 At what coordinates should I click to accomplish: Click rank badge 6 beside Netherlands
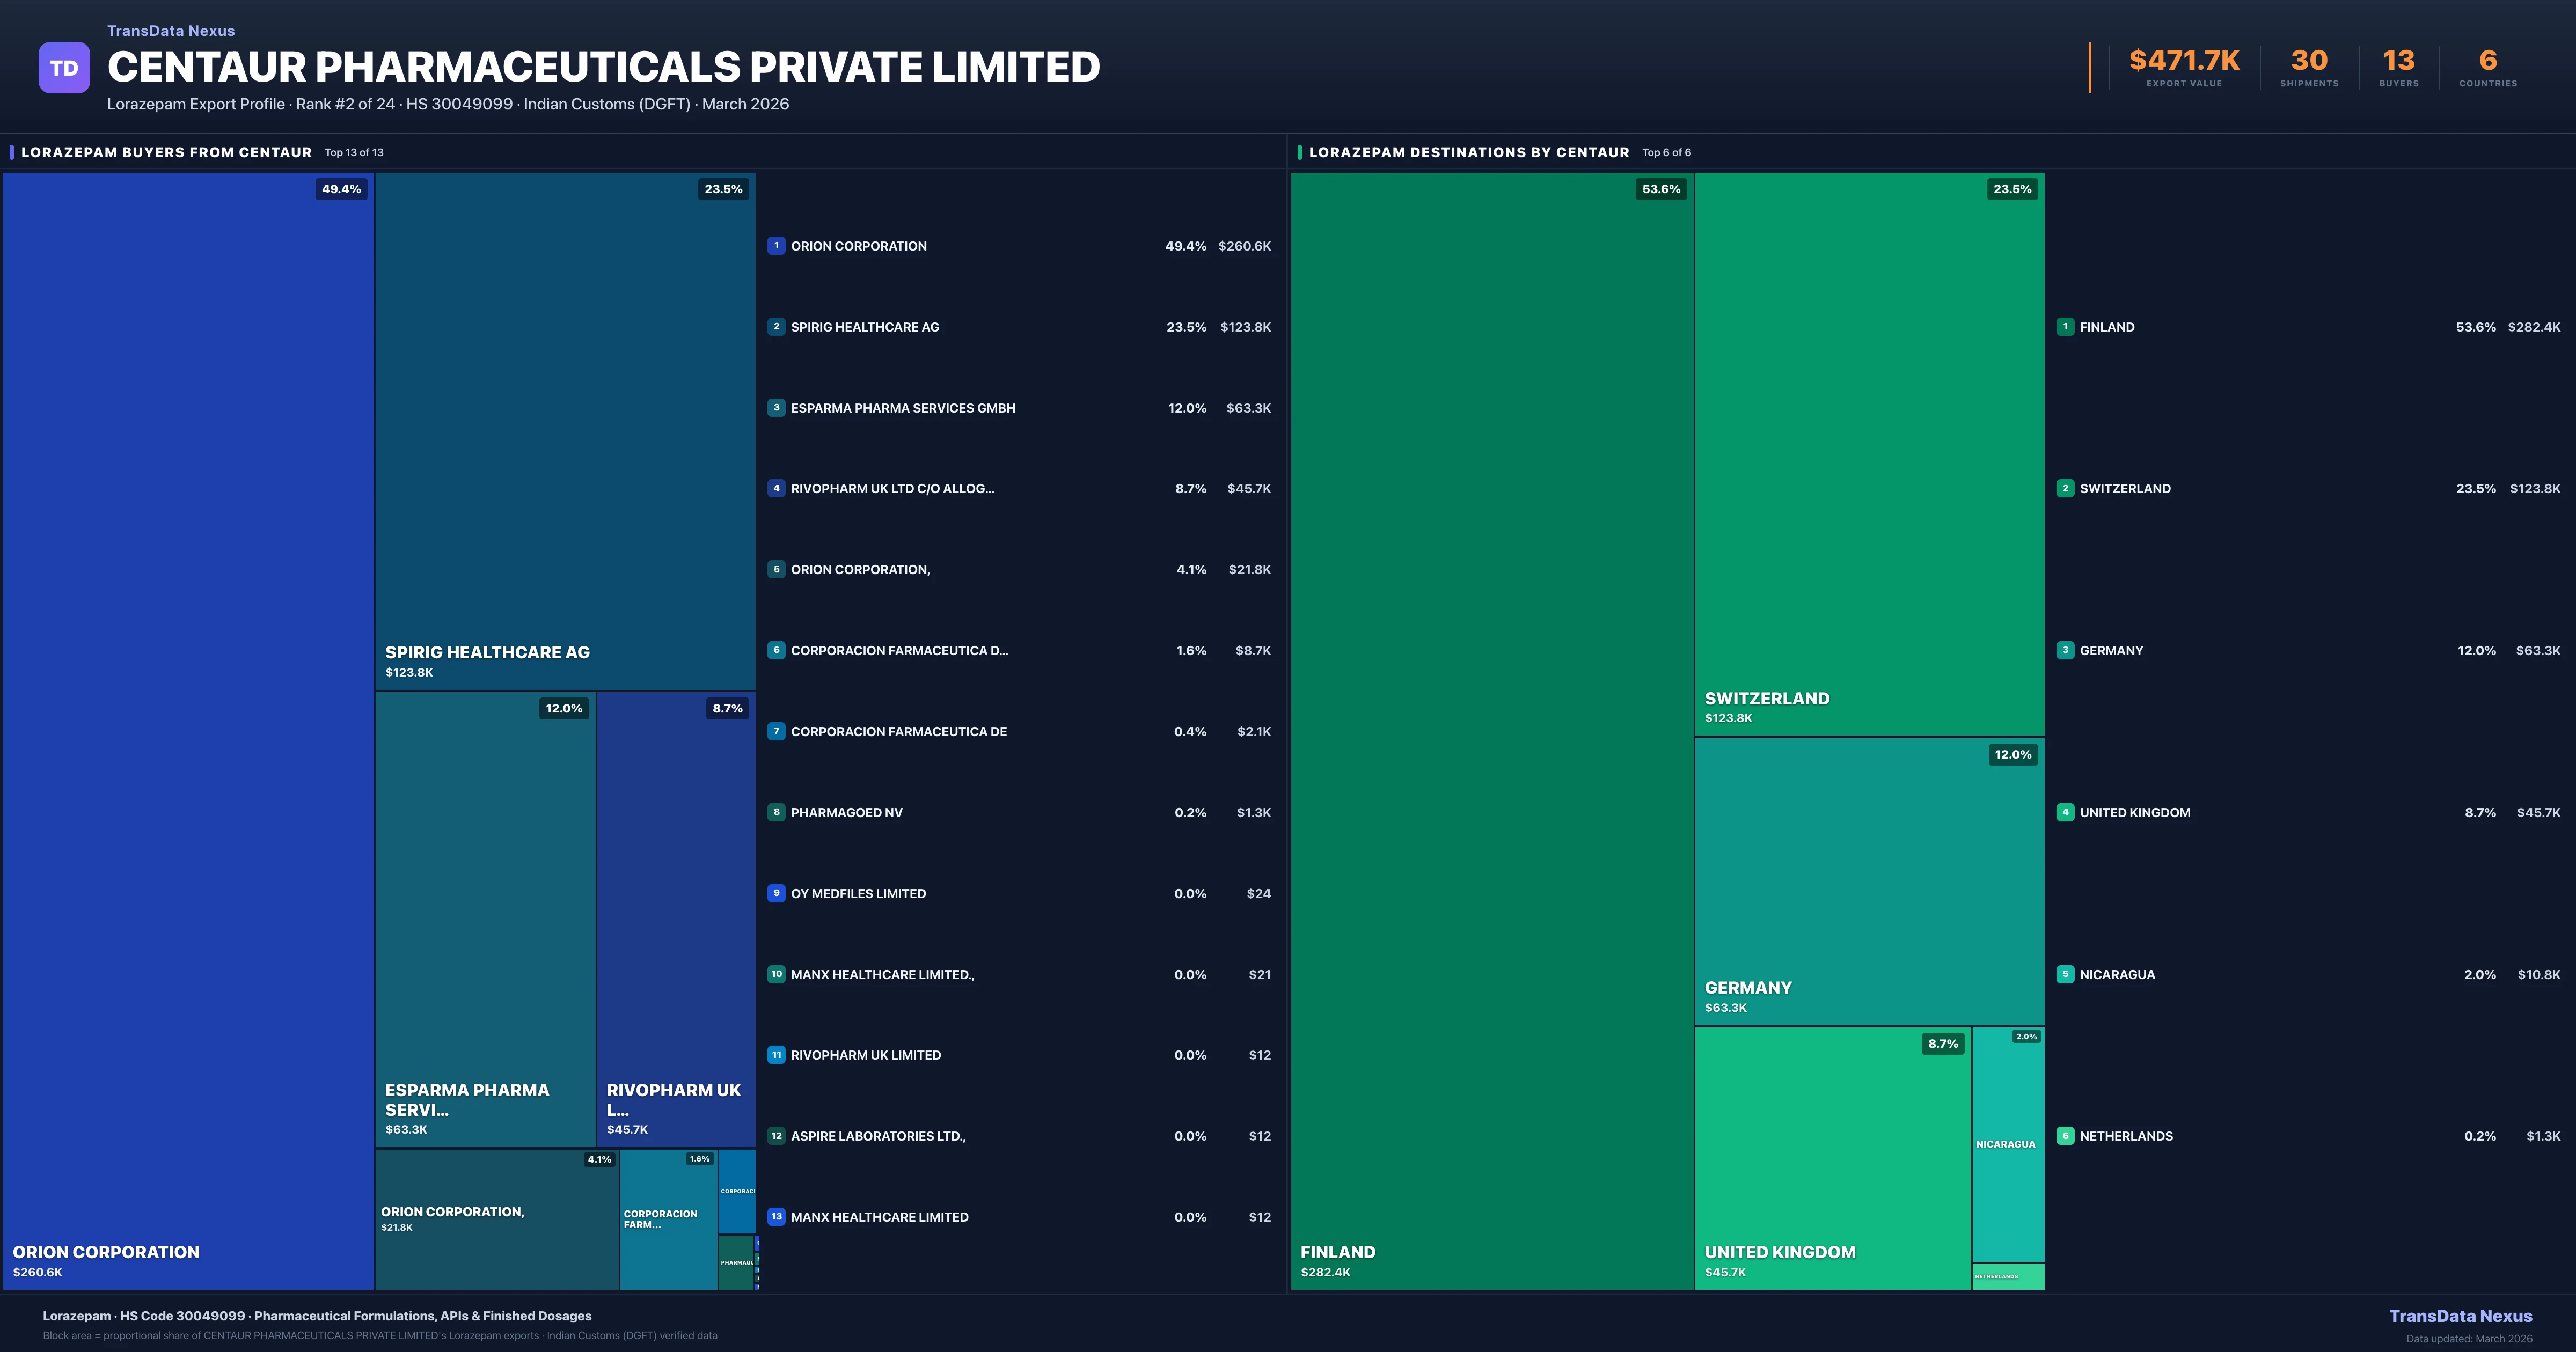(2065, 1136)
